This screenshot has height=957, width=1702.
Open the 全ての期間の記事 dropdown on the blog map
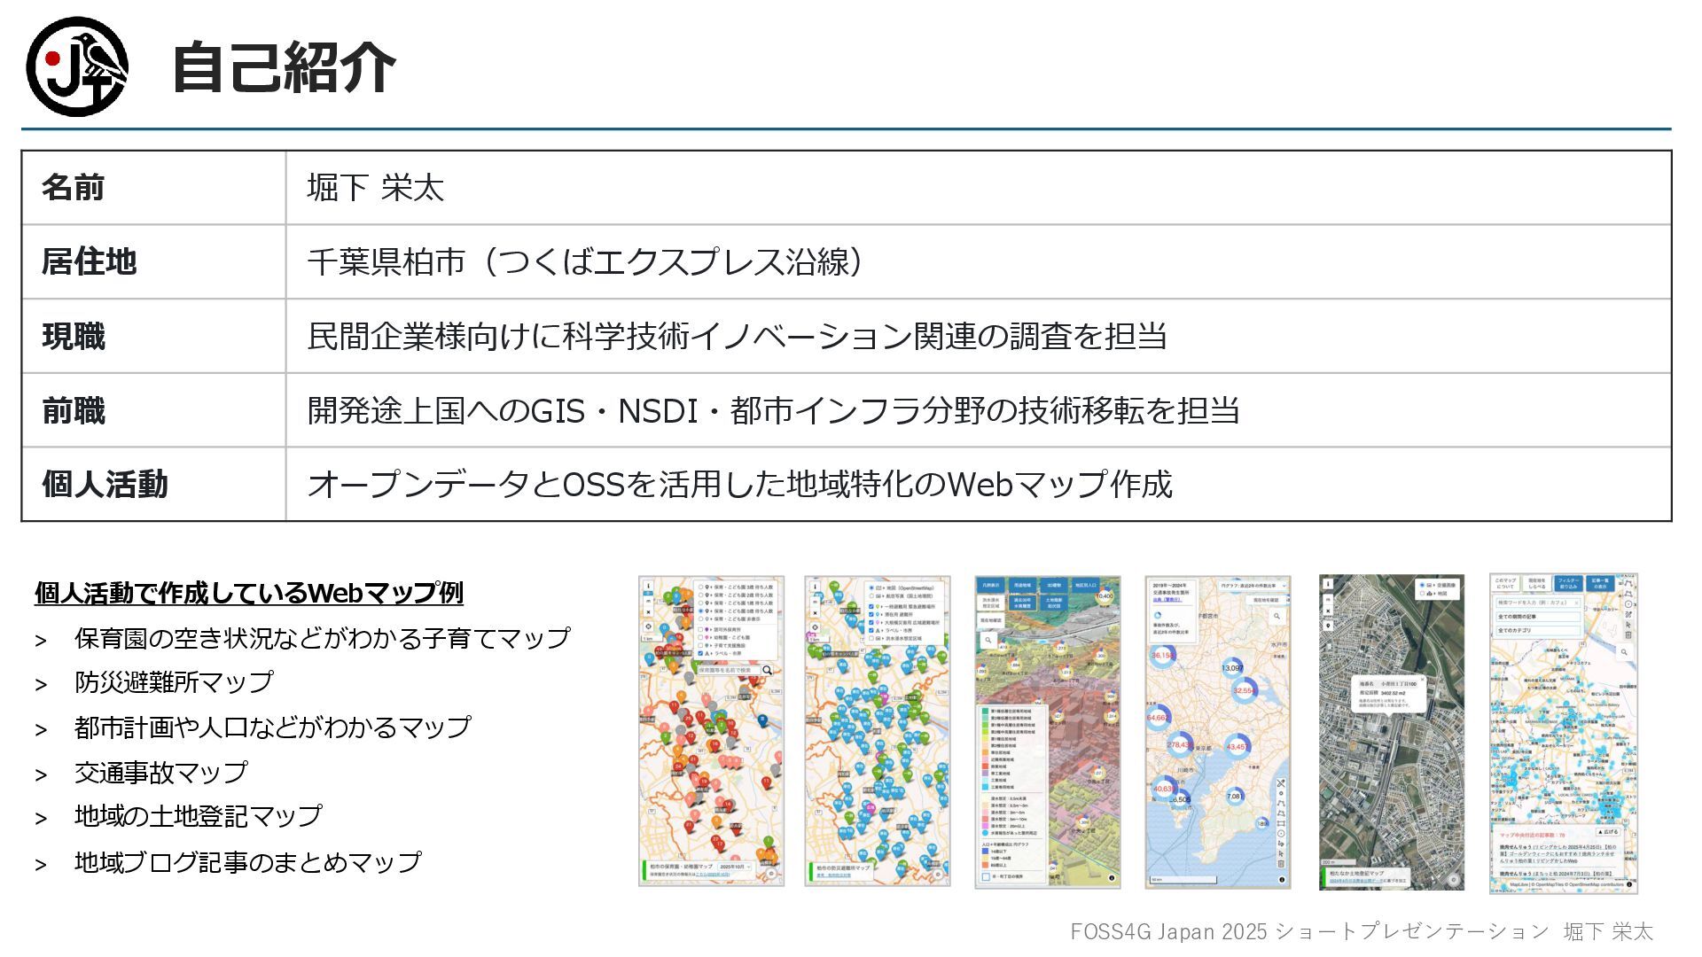click(x=1538, y=617)
